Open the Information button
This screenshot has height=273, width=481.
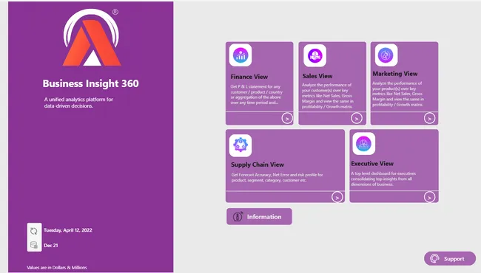259,217
